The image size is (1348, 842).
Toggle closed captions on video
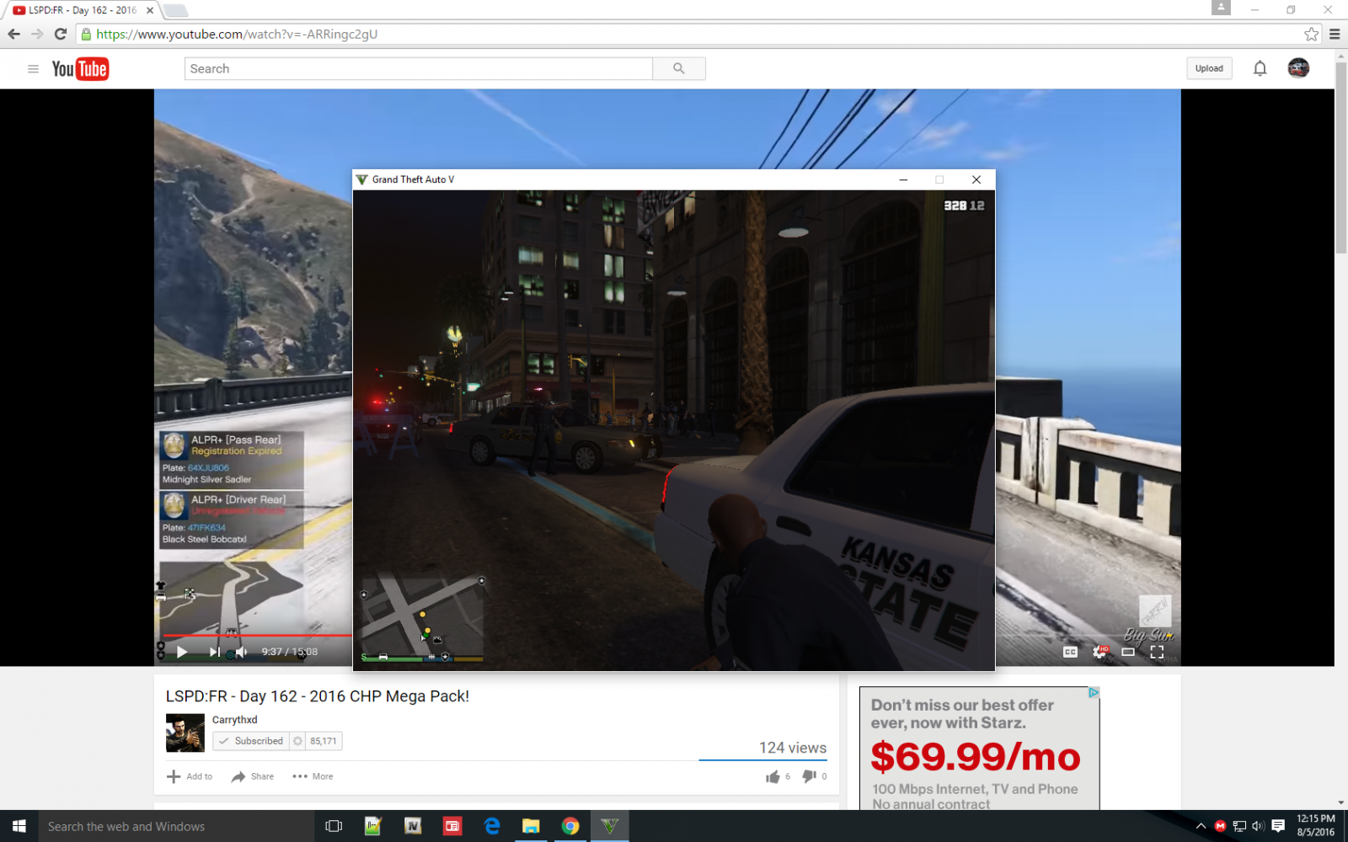pyautogui.click(x=1070, y=652)
